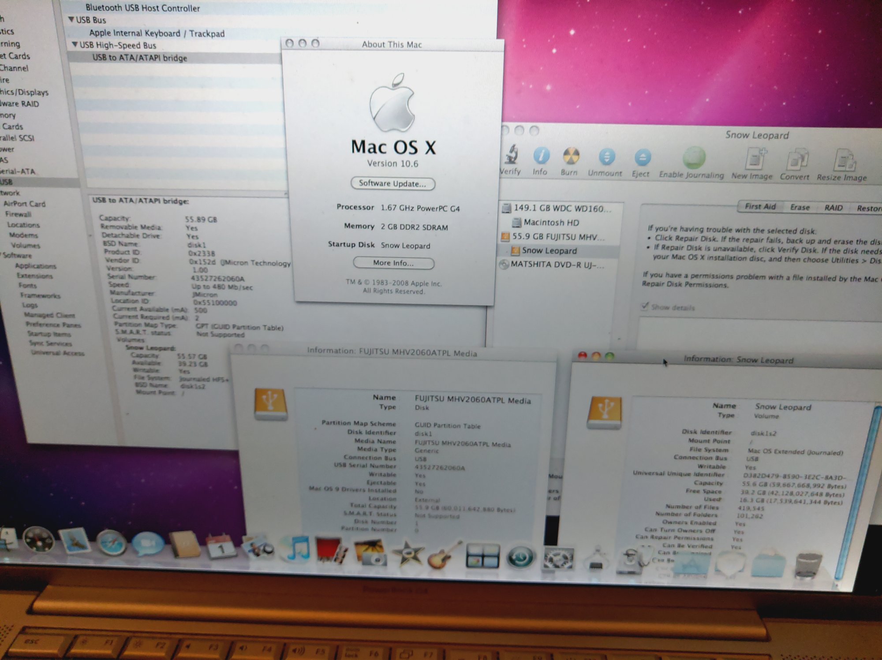Switch to the Erase tab

tap(800, 207)
